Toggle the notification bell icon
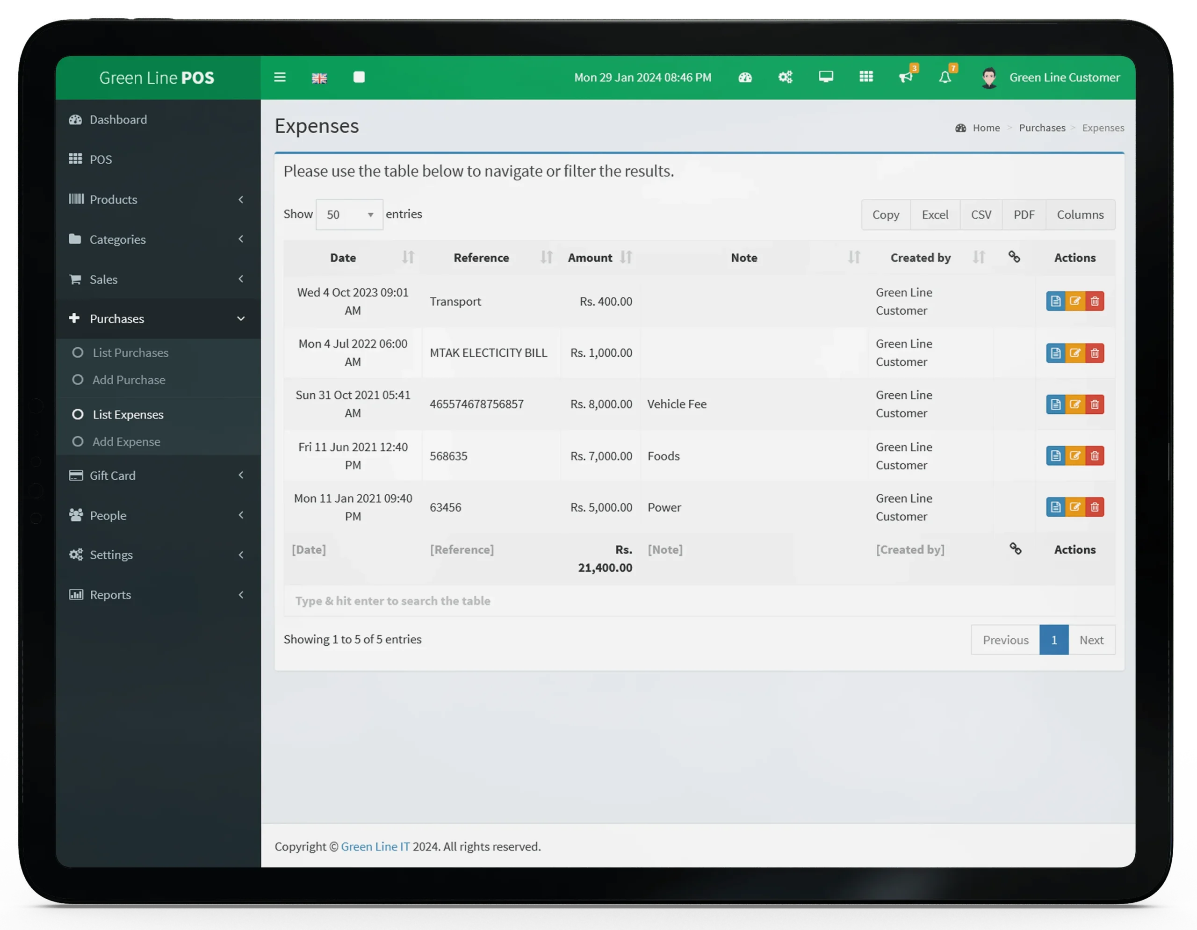Screen dimensions: 1197x930 click(944, 78)
